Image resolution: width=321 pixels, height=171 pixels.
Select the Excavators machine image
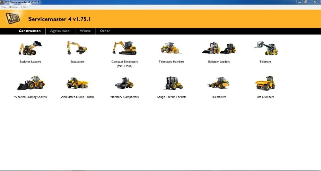(x=77, y=48)
